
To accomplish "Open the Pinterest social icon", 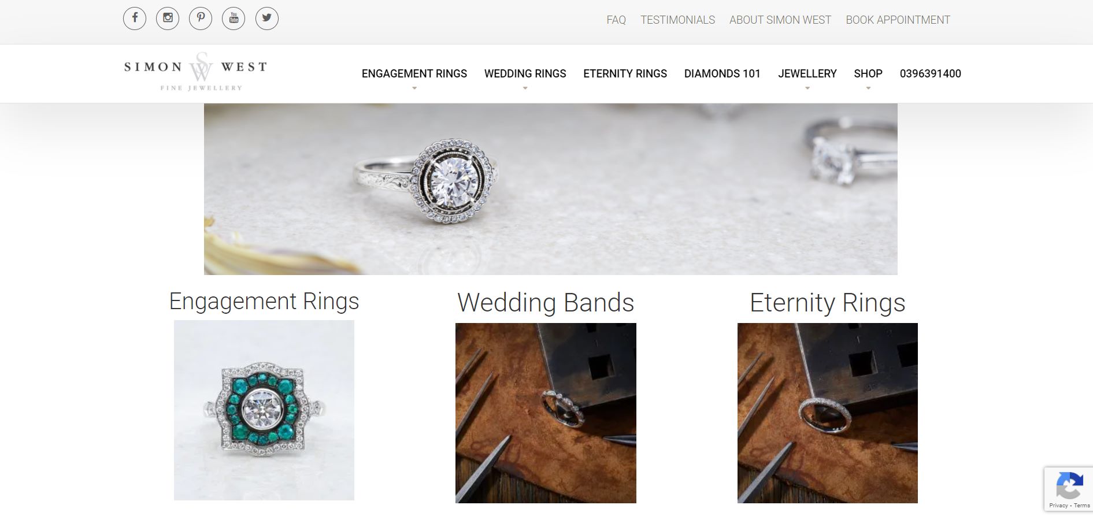I will [201, 18].
